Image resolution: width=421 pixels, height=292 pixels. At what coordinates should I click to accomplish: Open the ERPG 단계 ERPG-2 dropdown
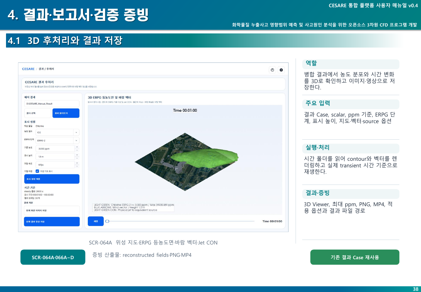coord(57,141)
